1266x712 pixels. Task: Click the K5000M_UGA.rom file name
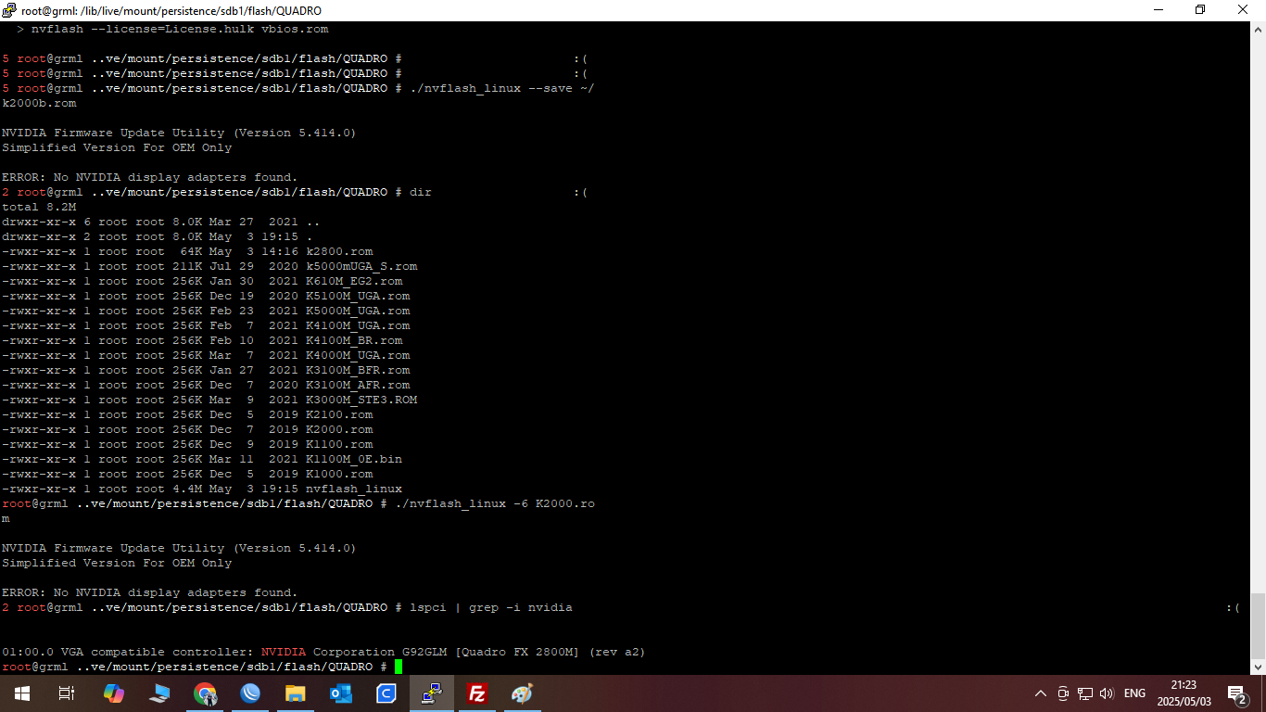click(358, 311)
